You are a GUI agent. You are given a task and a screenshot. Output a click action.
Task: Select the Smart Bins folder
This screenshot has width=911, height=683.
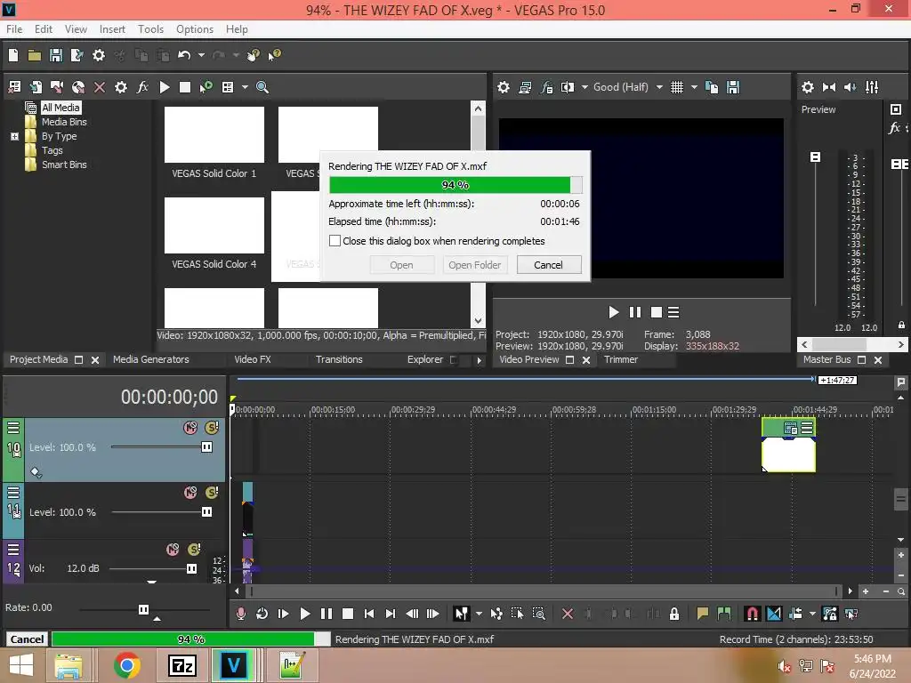[64, 165]
